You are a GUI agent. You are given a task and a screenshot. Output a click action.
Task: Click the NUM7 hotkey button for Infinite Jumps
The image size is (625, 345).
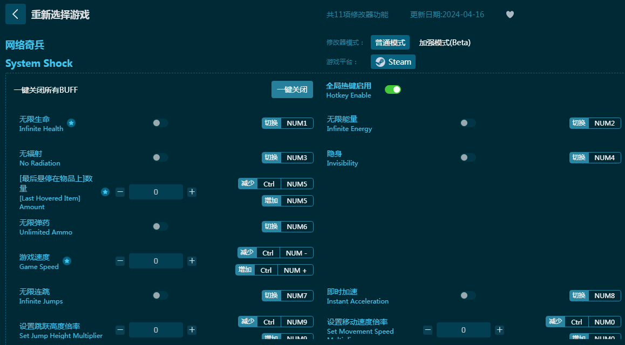[x=287, y=295]
